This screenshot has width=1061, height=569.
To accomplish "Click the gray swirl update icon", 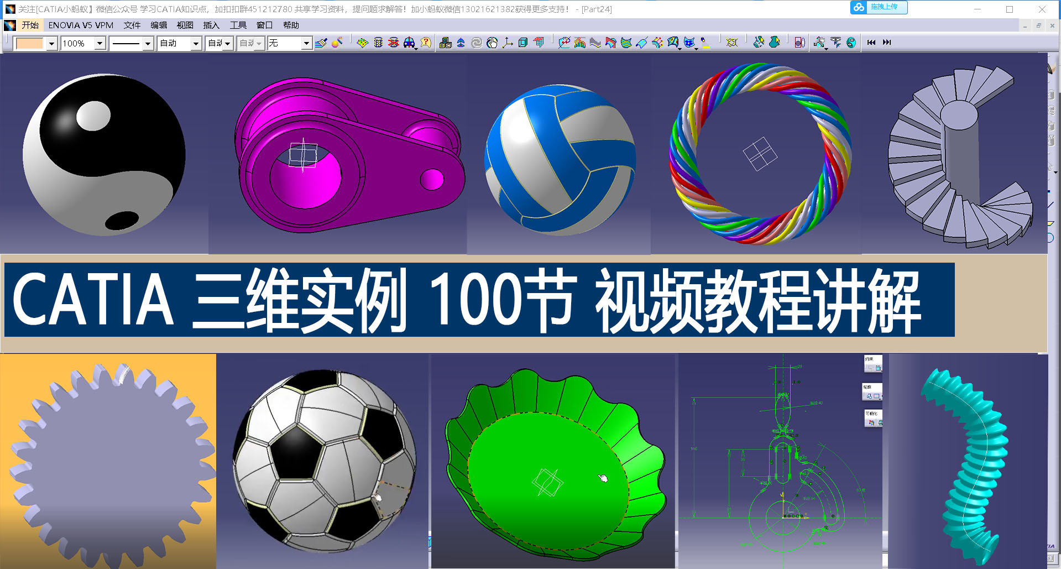I will tap(477, 43).
